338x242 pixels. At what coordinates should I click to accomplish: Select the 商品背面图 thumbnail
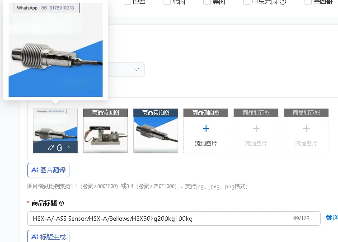point(105,131)
